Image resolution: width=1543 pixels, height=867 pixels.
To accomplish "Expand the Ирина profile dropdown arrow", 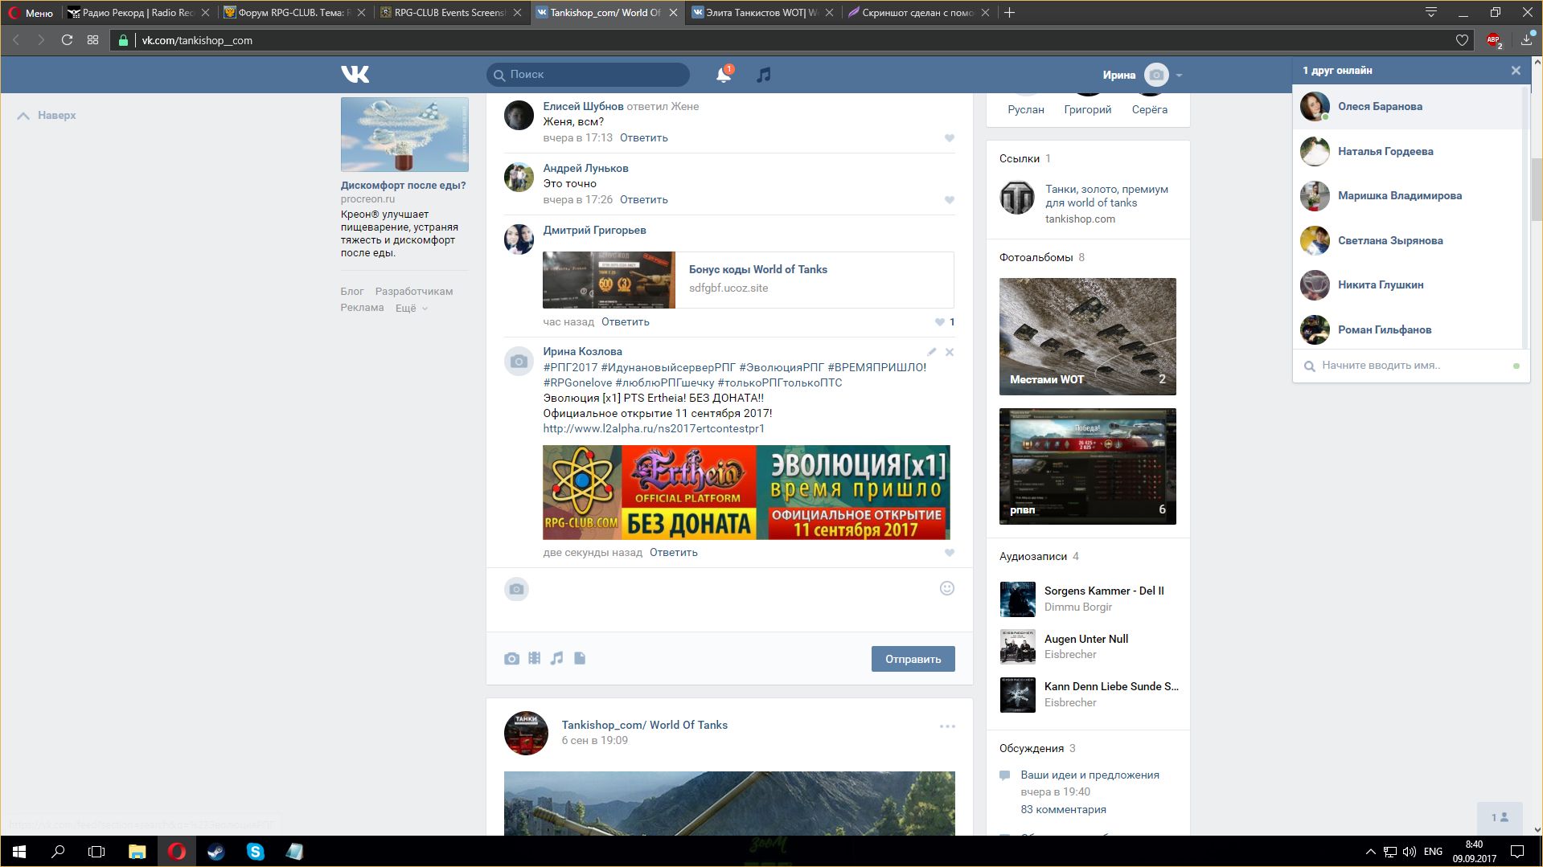I will pos(1179,76).
